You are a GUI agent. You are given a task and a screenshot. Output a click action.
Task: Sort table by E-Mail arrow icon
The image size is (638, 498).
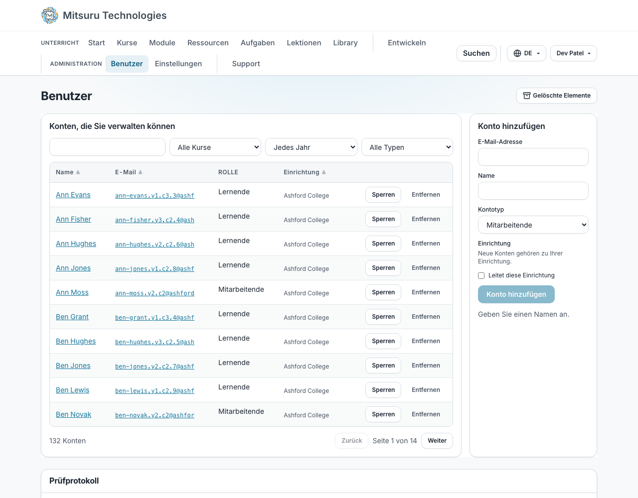[141, 172]
